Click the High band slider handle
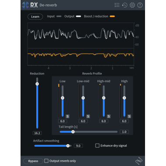The width and height of the screenshot is (166, 166). 124,98
